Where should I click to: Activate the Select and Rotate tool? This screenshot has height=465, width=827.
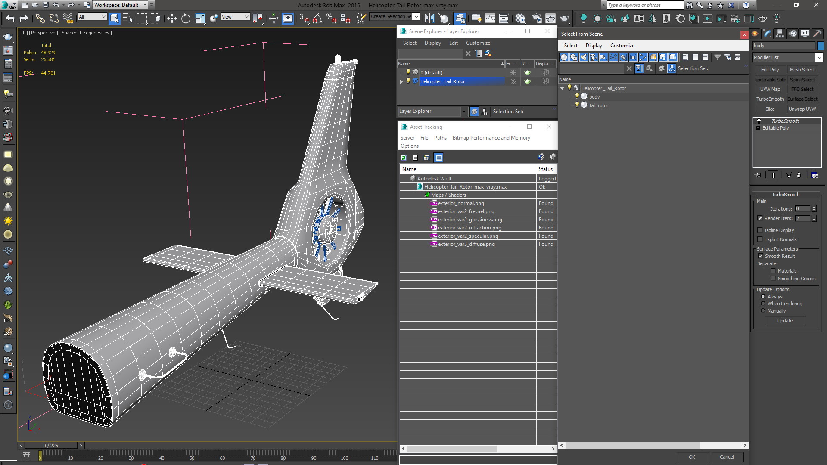(x=186, y=18)
